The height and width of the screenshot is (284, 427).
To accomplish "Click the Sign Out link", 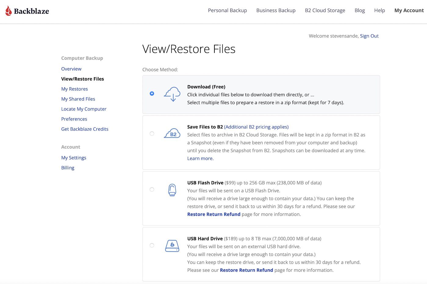I will pyautogui.click(x=369, y=36).
